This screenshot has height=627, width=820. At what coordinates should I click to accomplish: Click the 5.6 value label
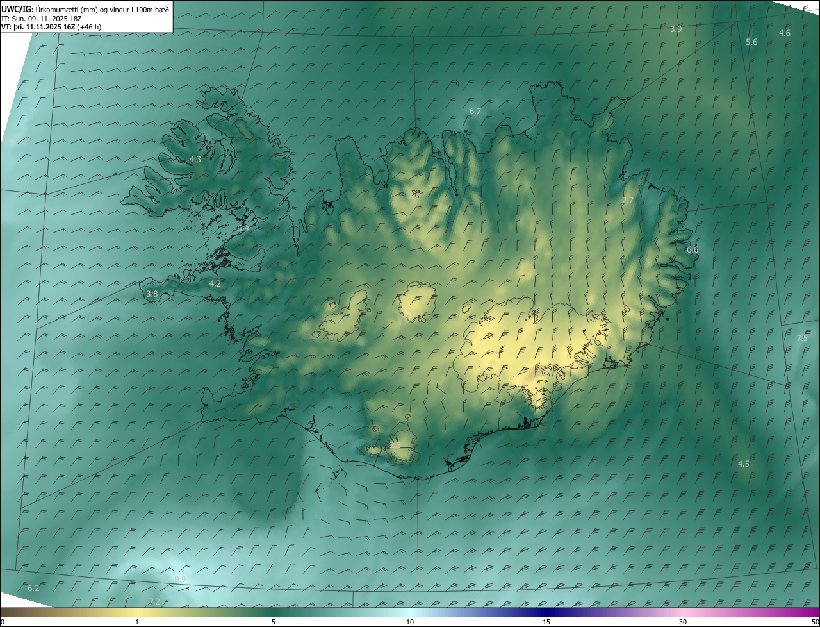(751, 42)
